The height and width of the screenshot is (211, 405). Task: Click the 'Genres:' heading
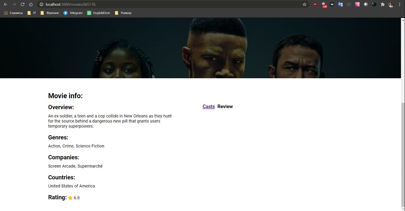[58, 137]
